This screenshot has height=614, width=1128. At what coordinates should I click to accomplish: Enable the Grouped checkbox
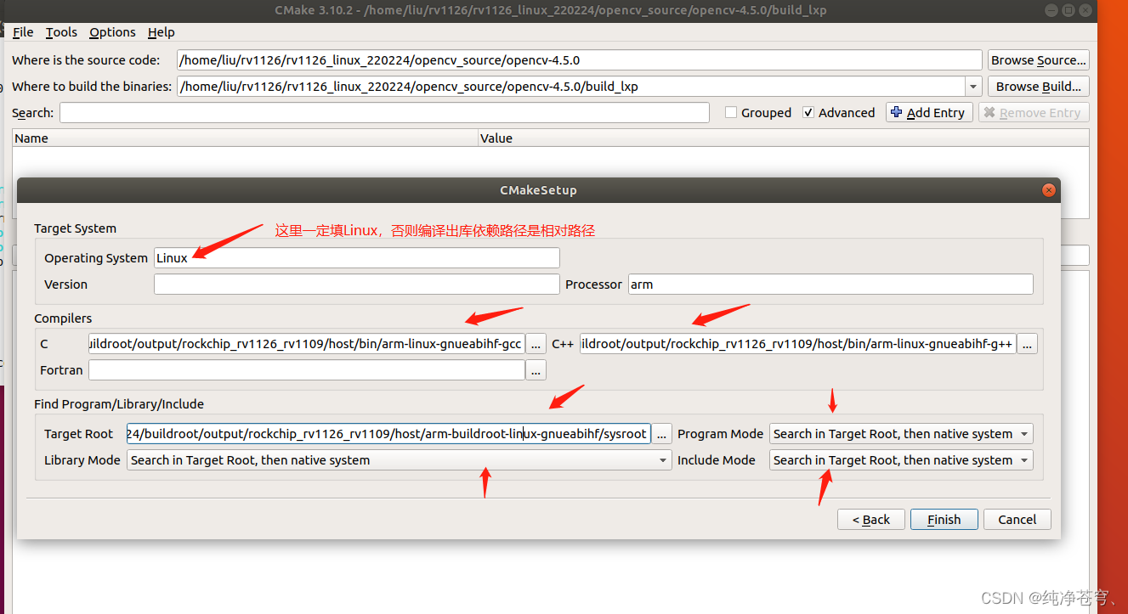coord(731,113)
